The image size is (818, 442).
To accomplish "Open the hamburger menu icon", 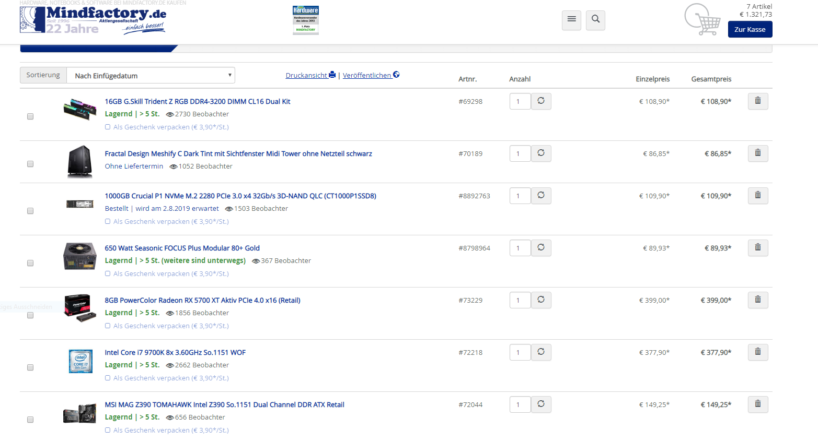I will [x=571, y=20].
